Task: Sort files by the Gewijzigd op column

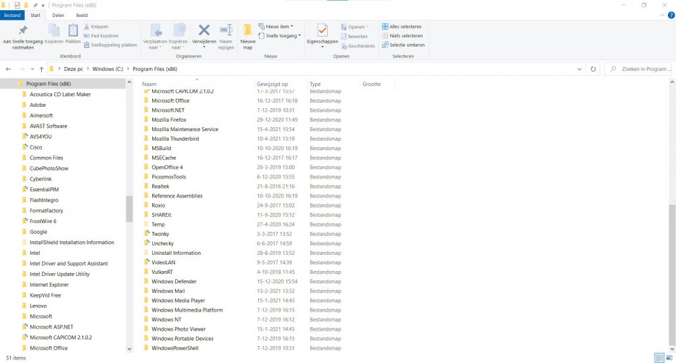Action: click(x=271, y=84)
